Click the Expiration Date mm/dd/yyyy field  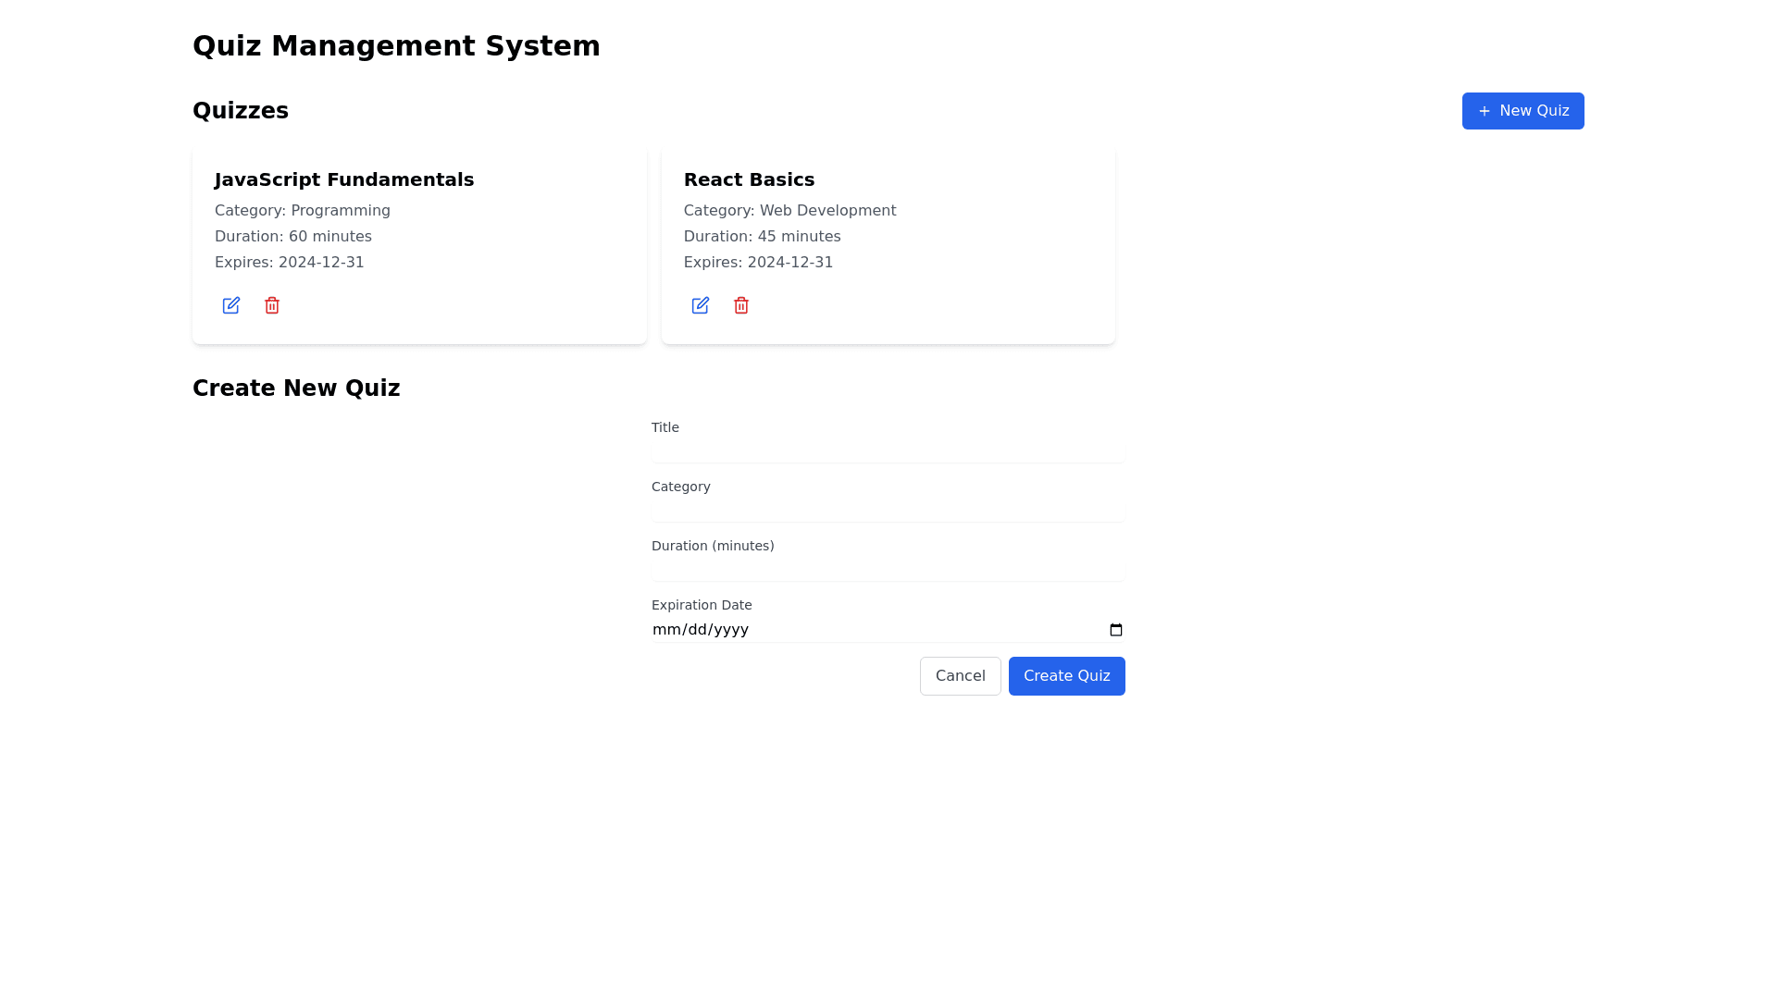[701, 630]
